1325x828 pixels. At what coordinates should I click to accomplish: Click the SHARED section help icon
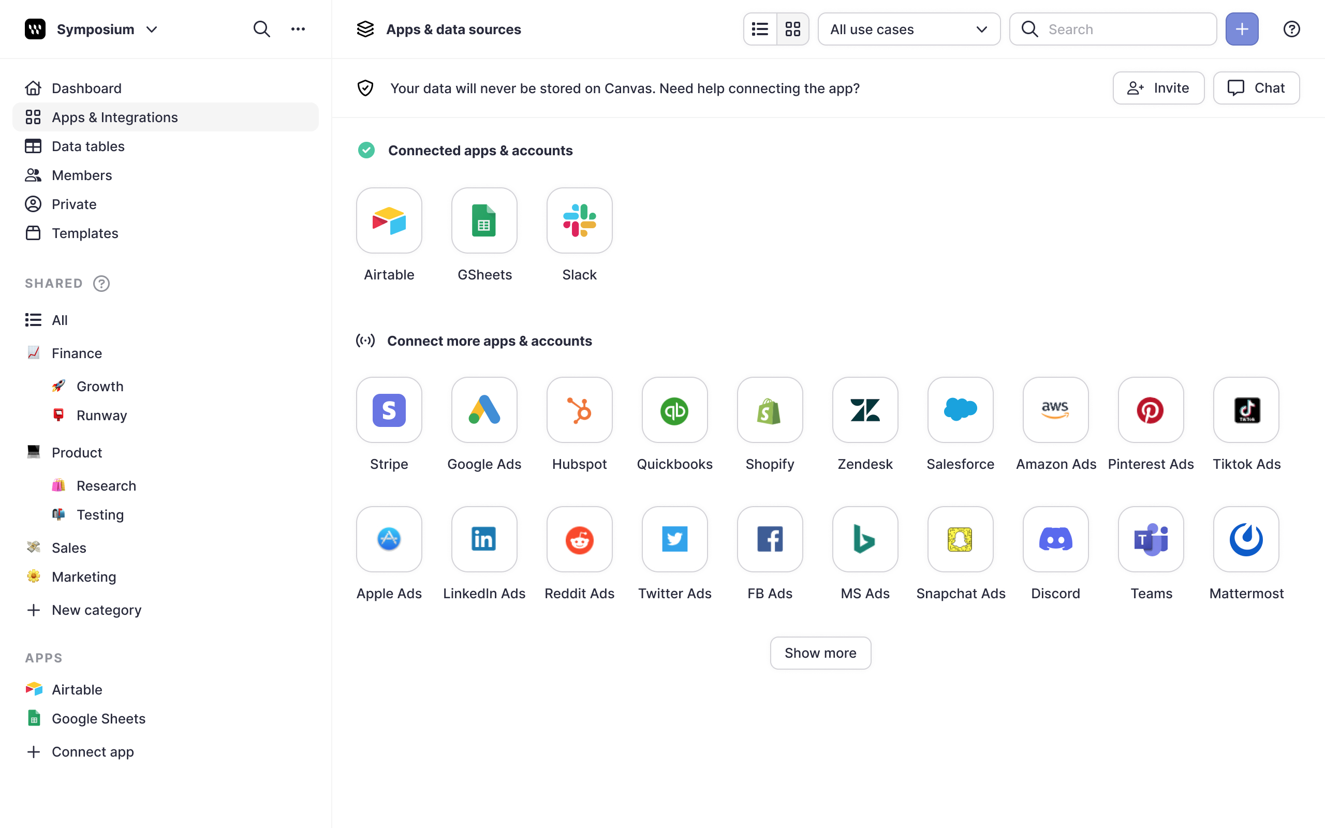pyautogui.click(x=101, y=283)
